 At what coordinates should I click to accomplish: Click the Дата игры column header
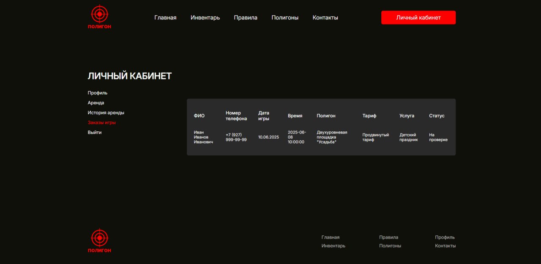click(x=264, y=116)
